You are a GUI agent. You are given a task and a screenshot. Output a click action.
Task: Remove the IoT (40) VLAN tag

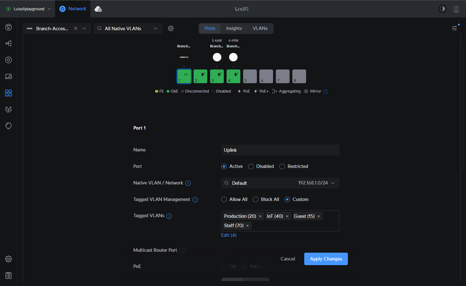tap(287, 217)
